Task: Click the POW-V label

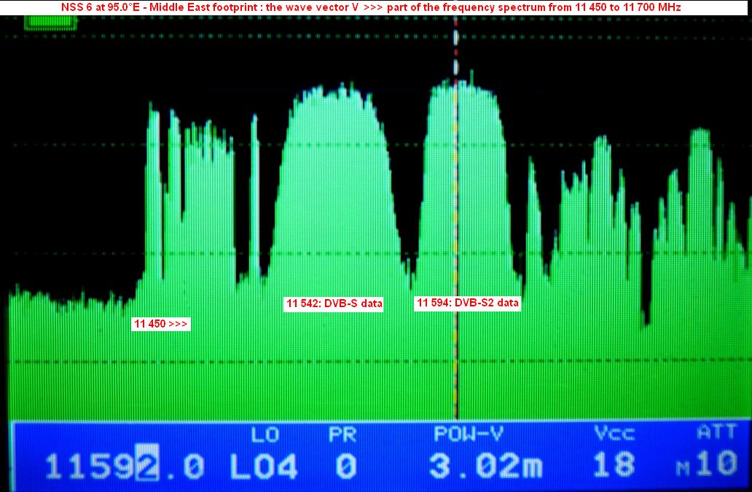Action: click(469, 435)
